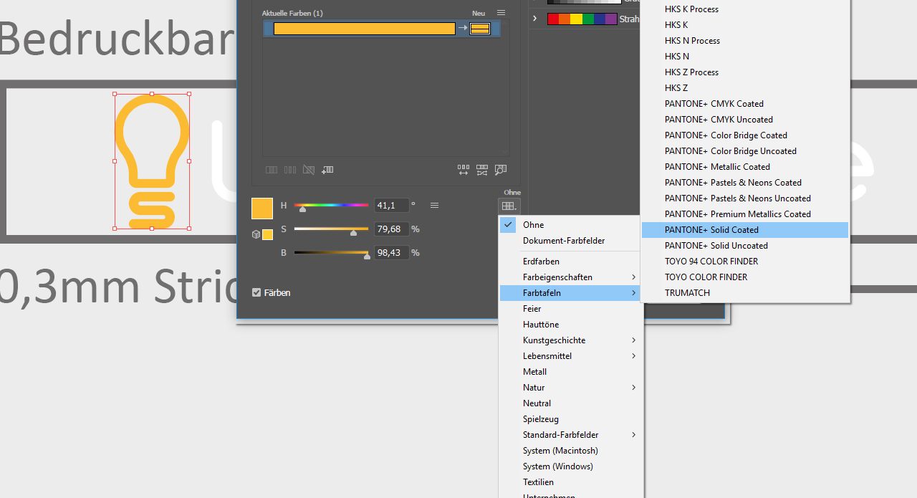The width and height of the screenshot is (917, 498).
Task: Click the H value field showing 41,1
Action: click(x=391, y=206)
